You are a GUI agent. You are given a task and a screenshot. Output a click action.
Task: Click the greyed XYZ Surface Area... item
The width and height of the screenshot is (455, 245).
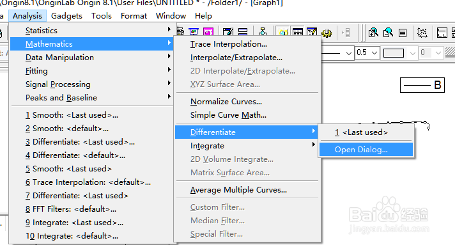pyautogui.click(x=247, y=84)
